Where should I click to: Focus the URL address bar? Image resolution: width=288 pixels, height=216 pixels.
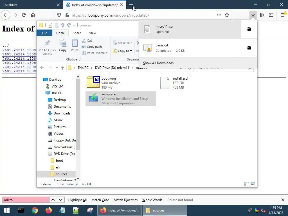143,15
